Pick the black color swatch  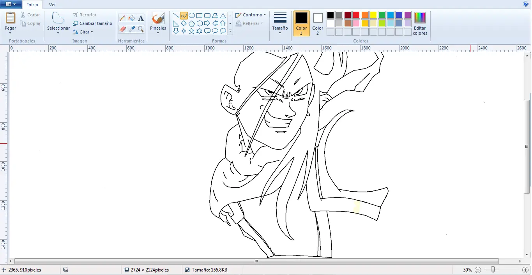point(331,15)
